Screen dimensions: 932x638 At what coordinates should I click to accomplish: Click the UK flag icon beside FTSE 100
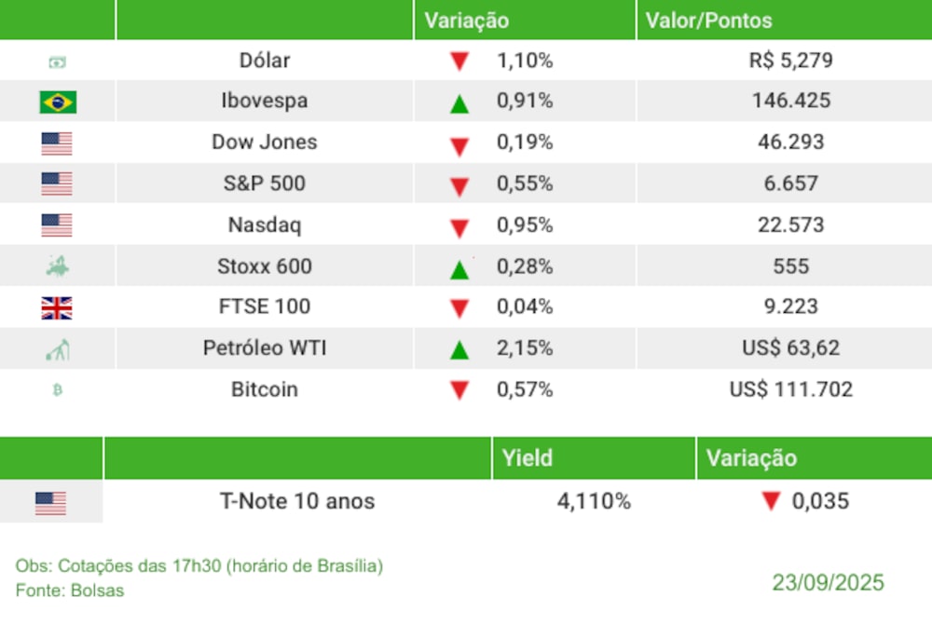pyautogui.click(x=57, y=308)
